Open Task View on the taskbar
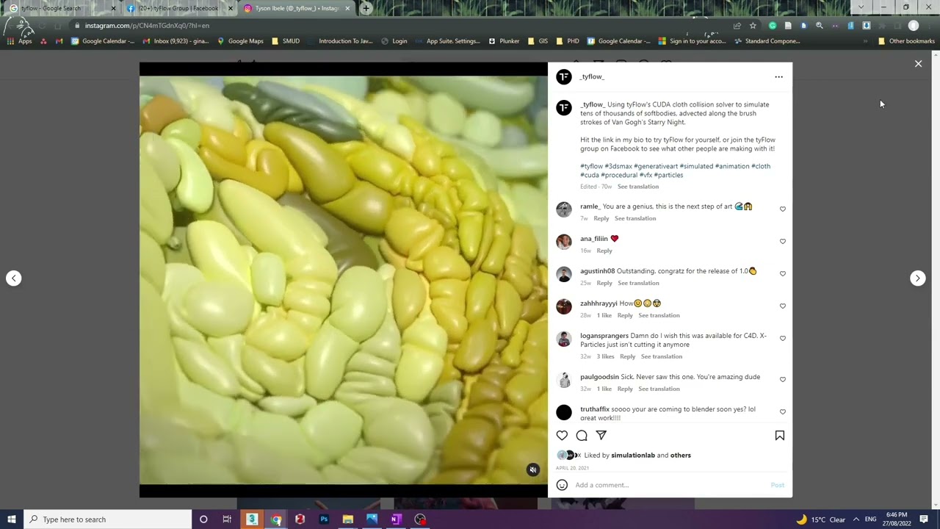Screen dimensions: 940x529 [227, 519]
